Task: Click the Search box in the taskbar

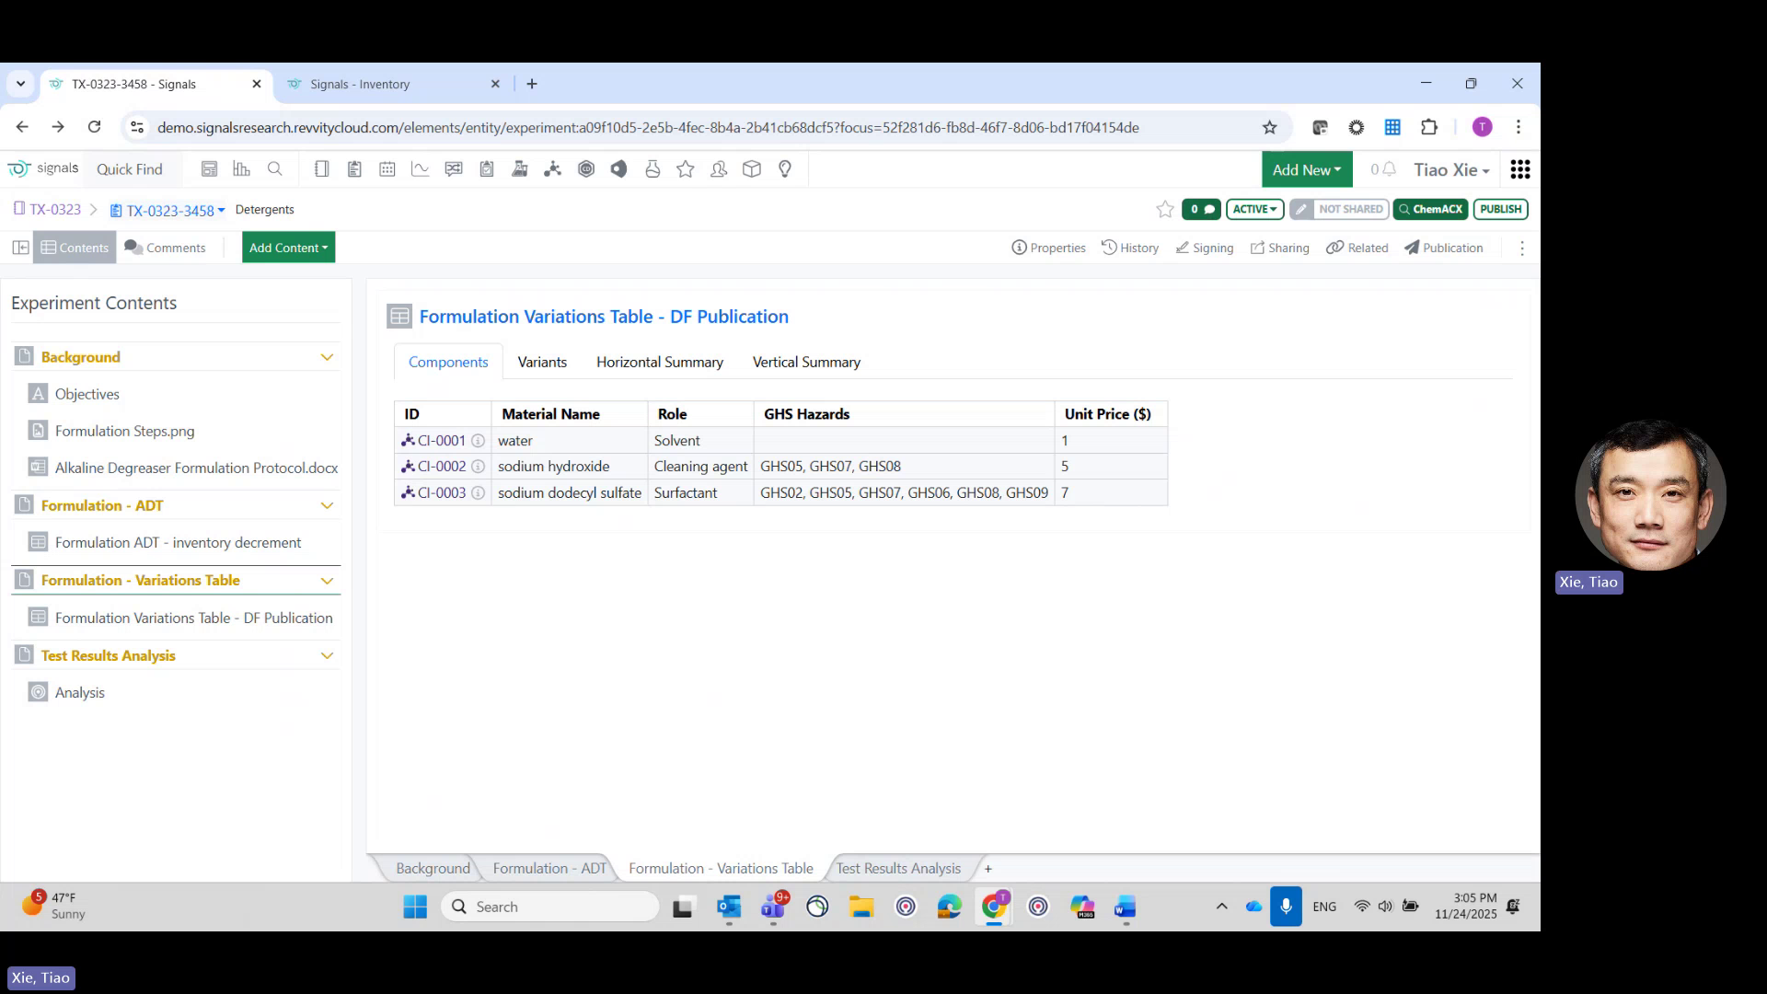Action: coord(549,907)
